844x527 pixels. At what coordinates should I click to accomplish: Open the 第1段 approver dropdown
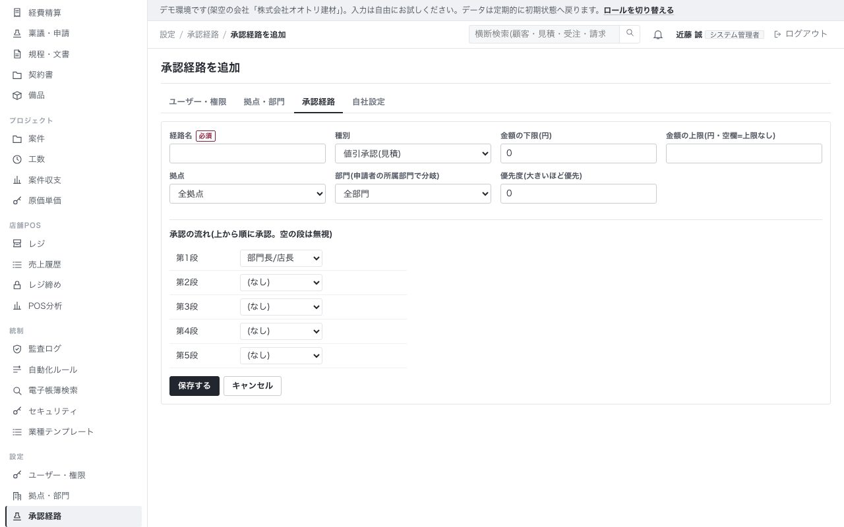(x=281, y=258)
